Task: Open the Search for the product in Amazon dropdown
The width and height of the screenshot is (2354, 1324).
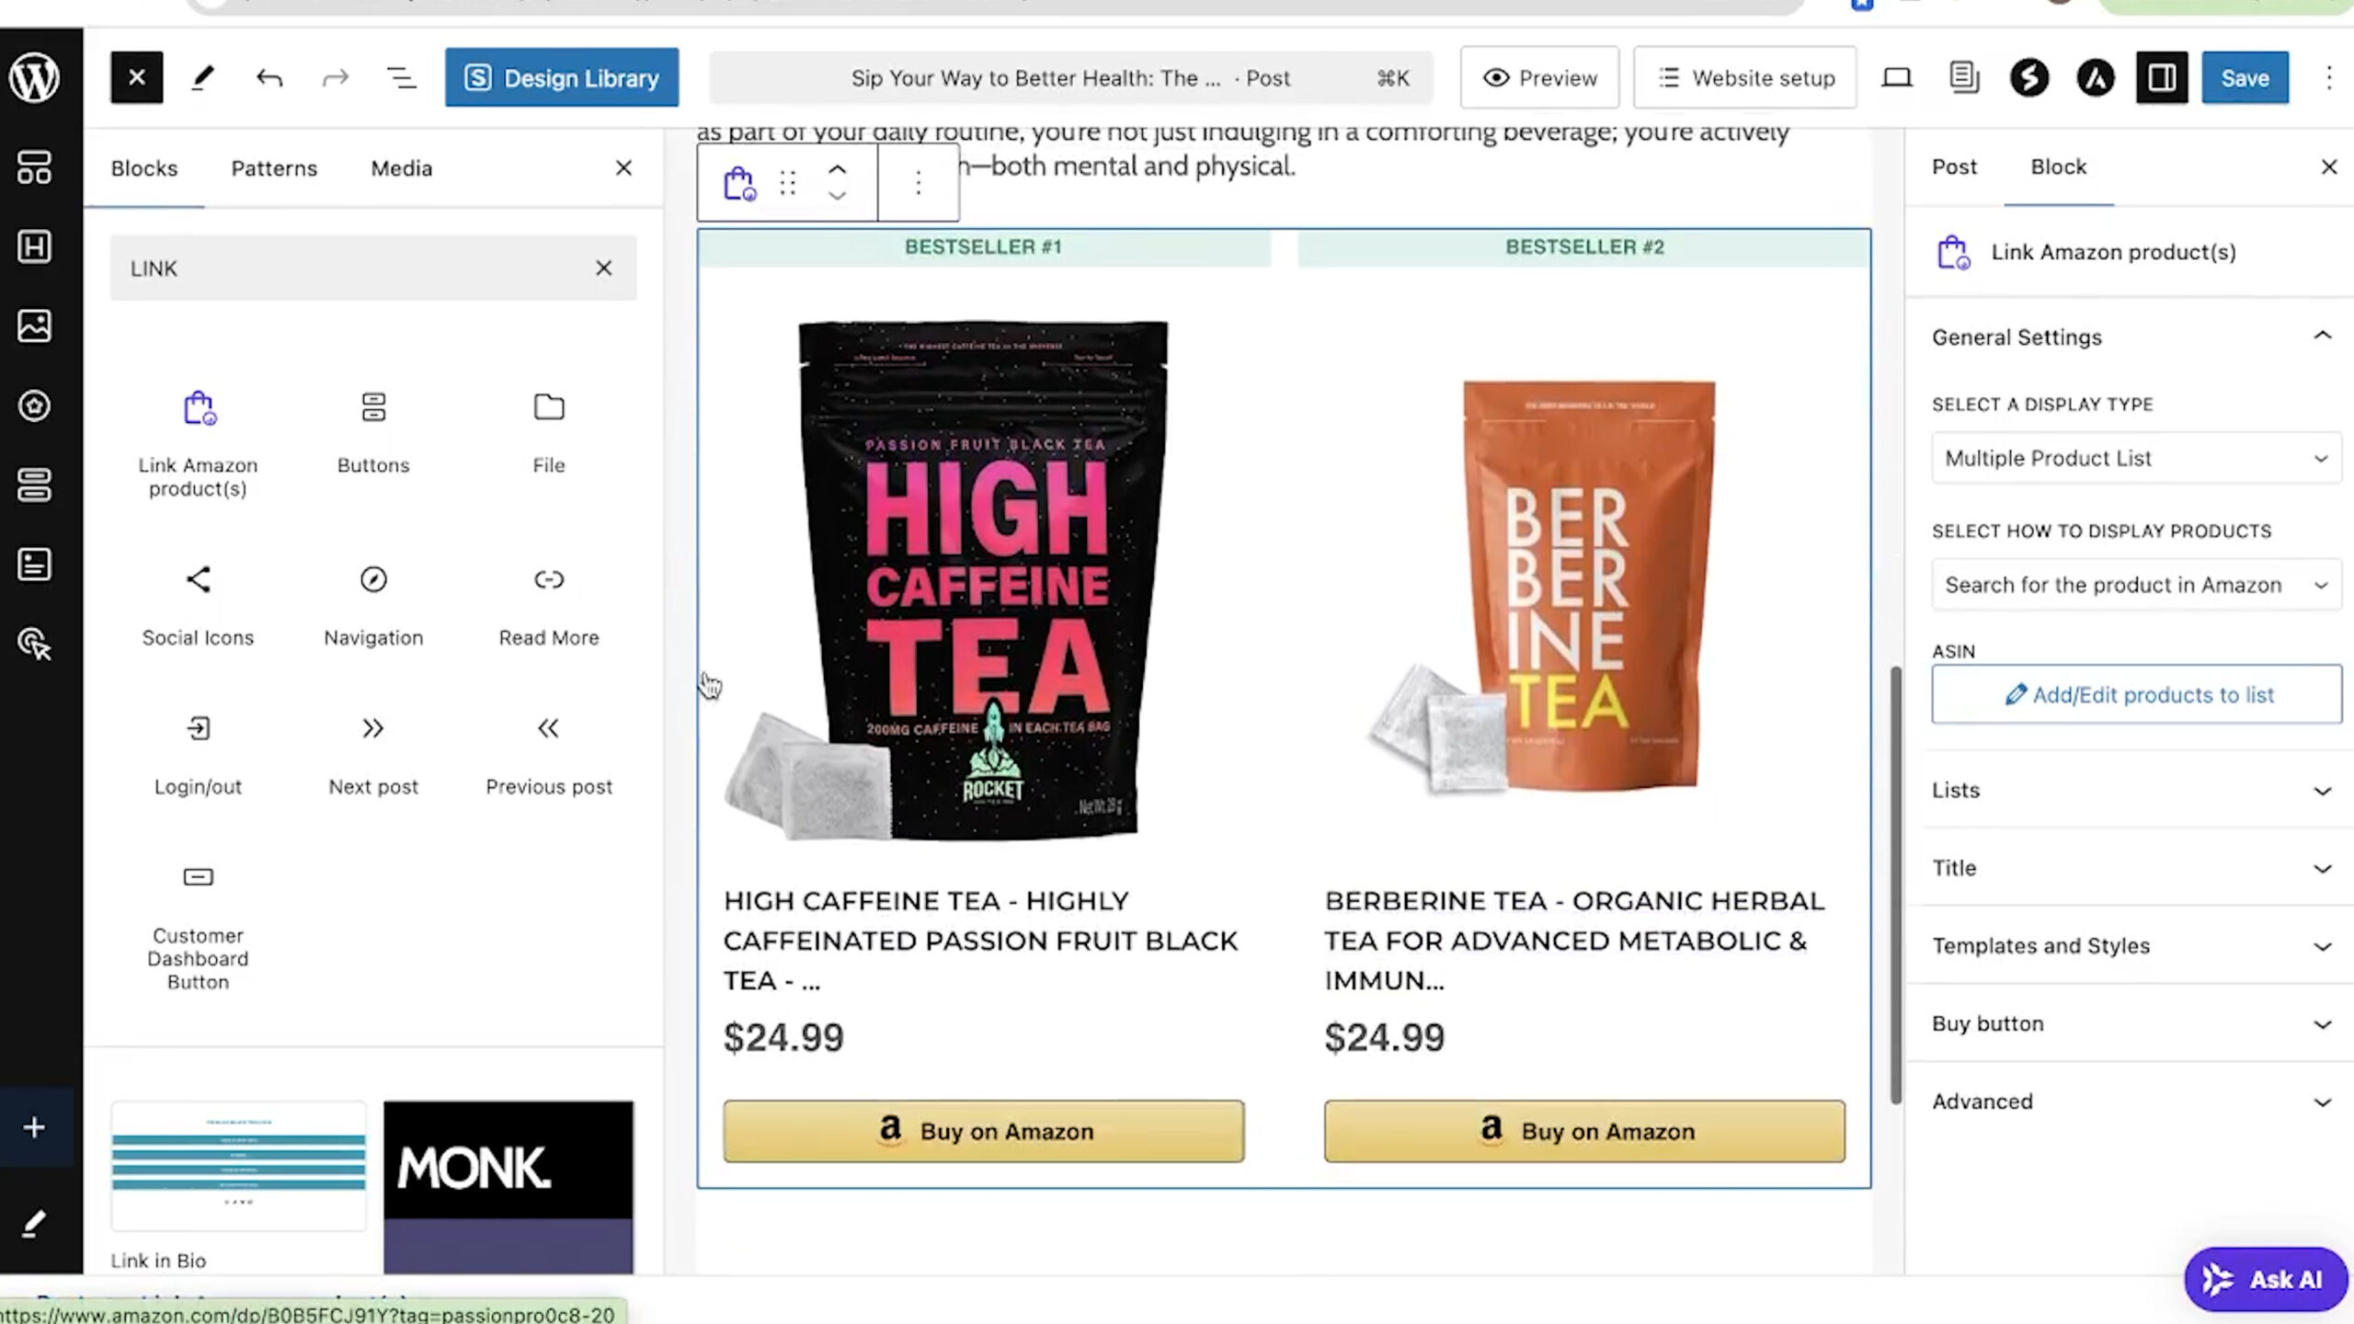Action: [x=2135, y=585]
